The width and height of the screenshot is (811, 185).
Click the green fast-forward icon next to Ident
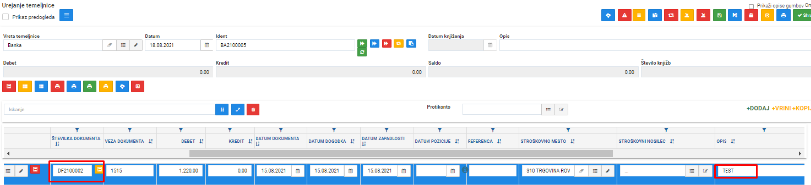pos(362,44)
